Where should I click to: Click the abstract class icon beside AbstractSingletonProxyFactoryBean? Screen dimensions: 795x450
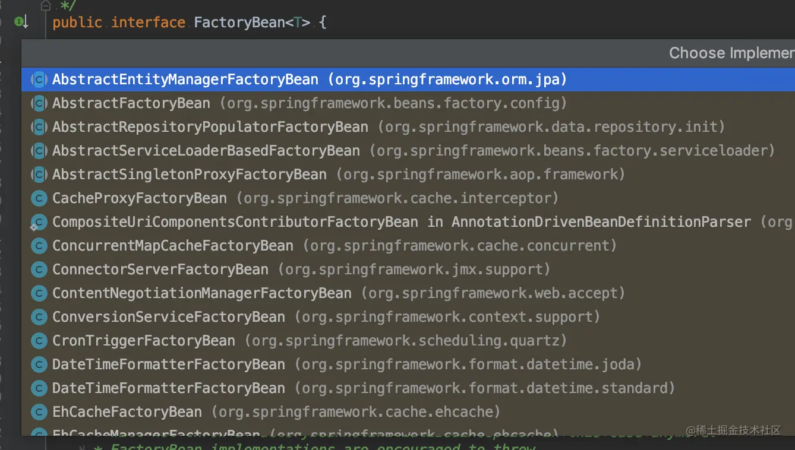click(x=38, y=174)
